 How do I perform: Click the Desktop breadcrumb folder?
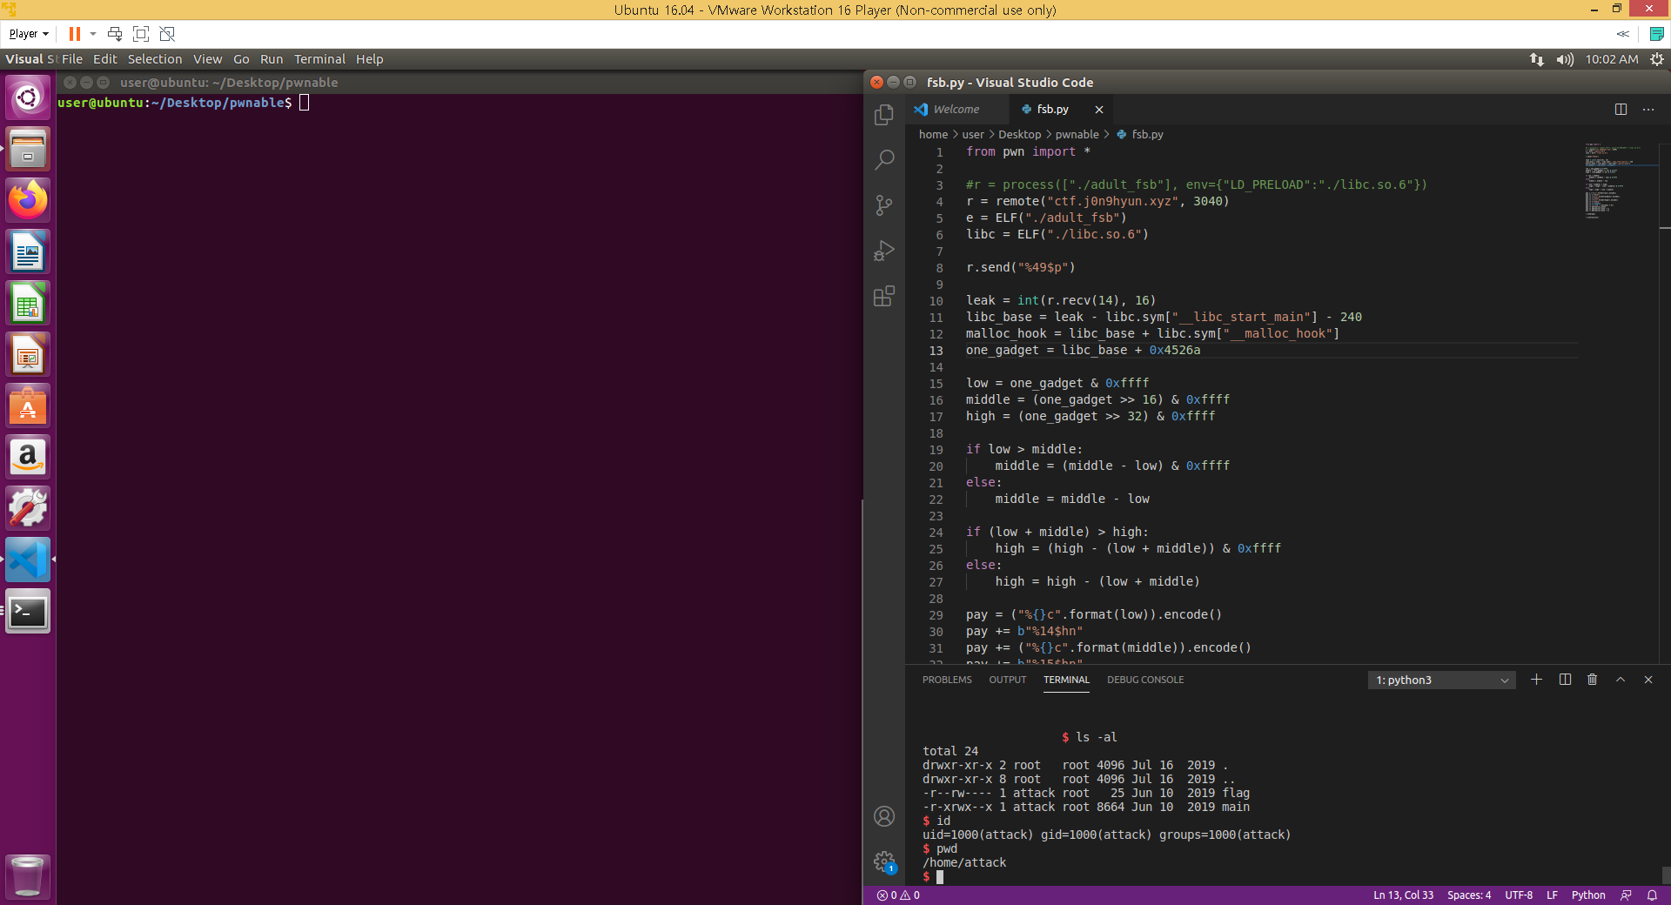(x=1019, y=134)
